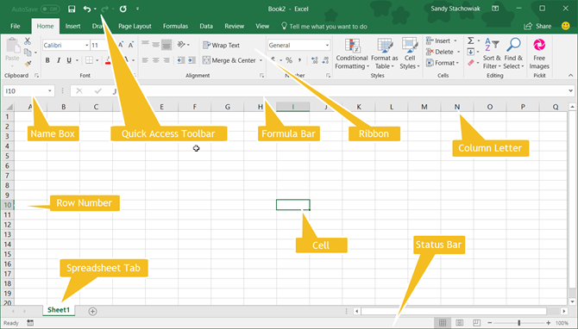Toggle the AutoSave switch

(50, 9)
